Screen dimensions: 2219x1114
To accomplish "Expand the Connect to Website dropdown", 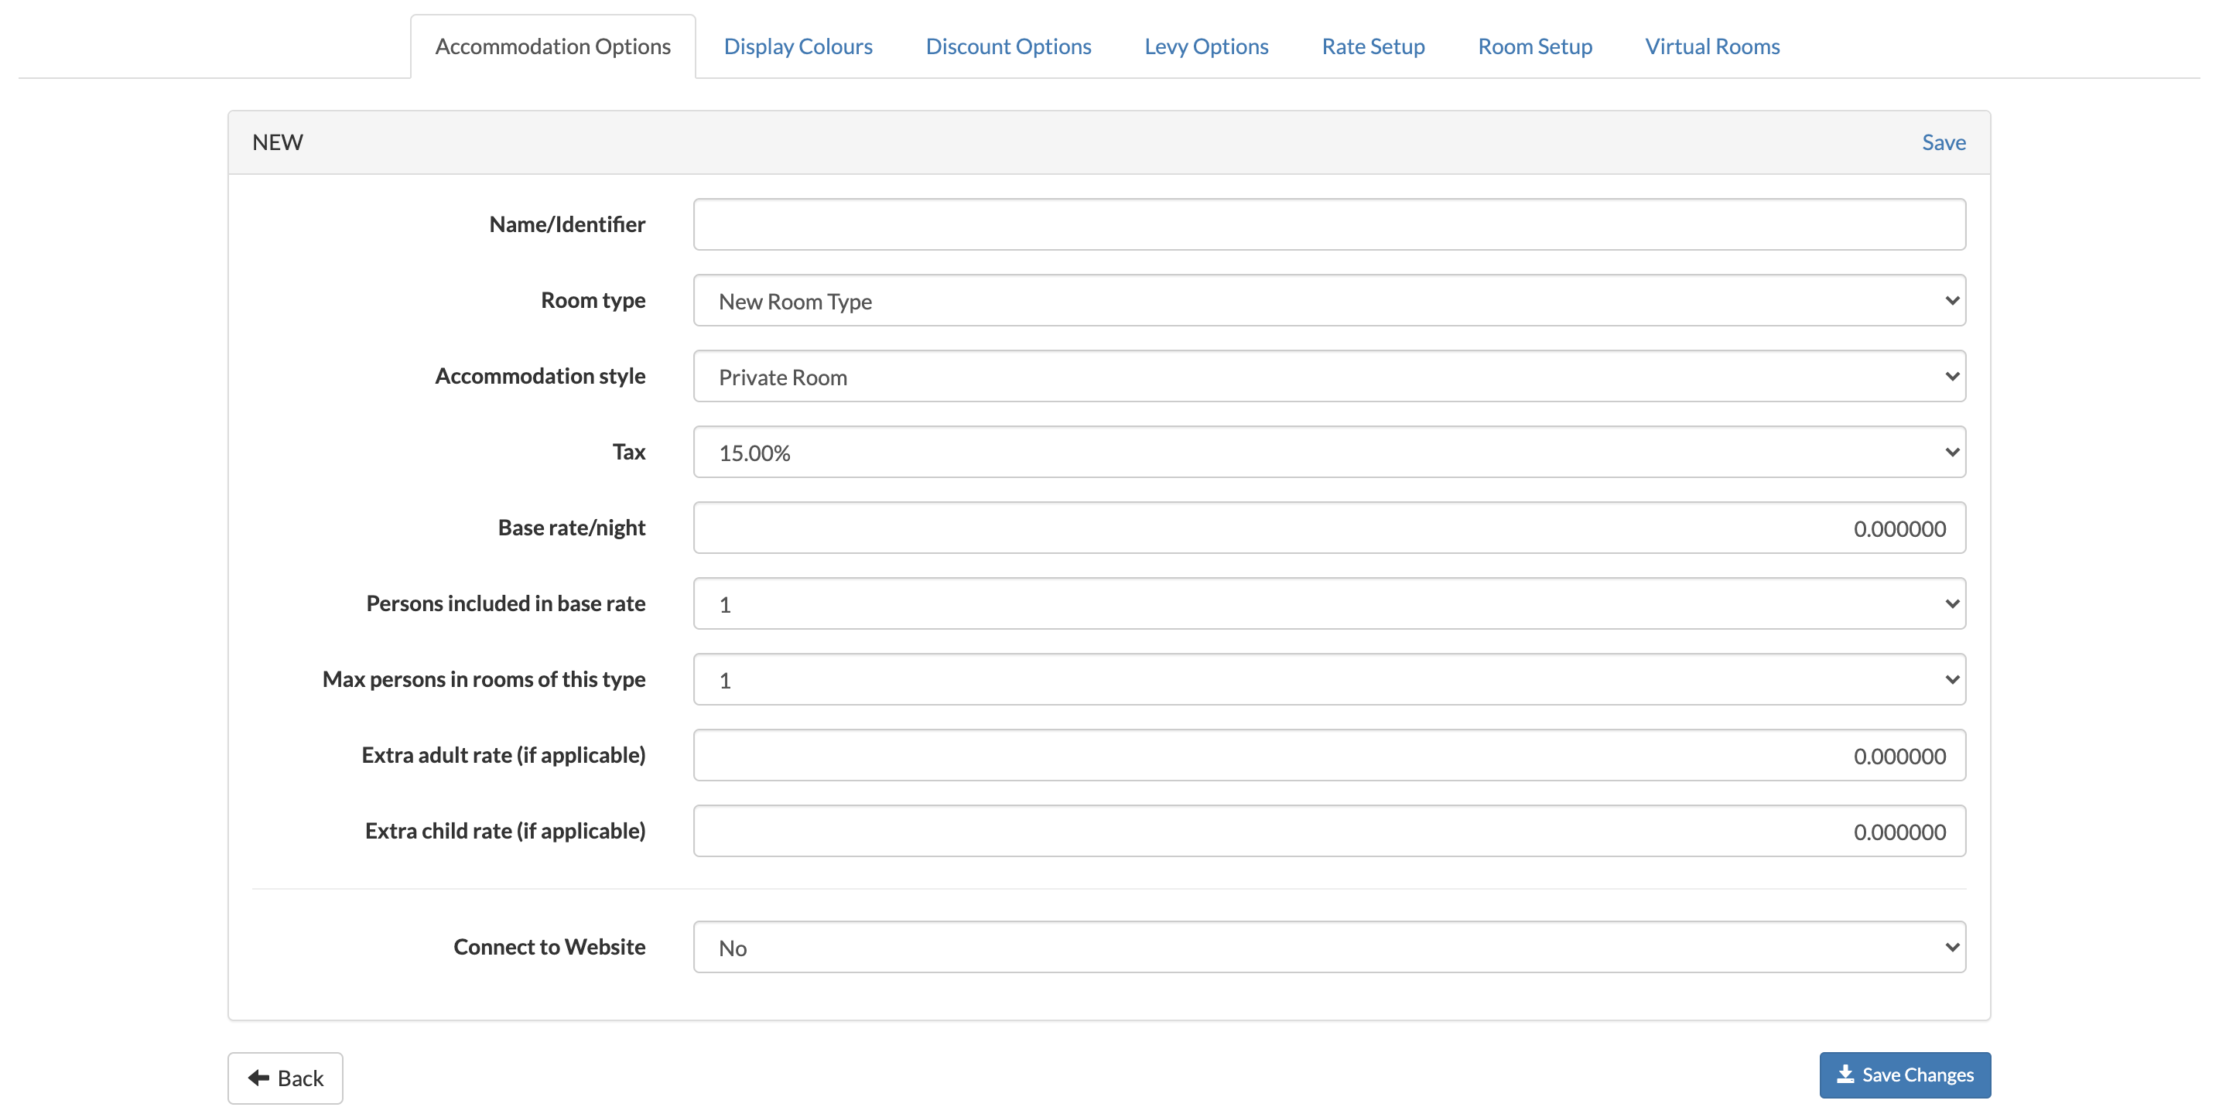I will [1328, 947].
